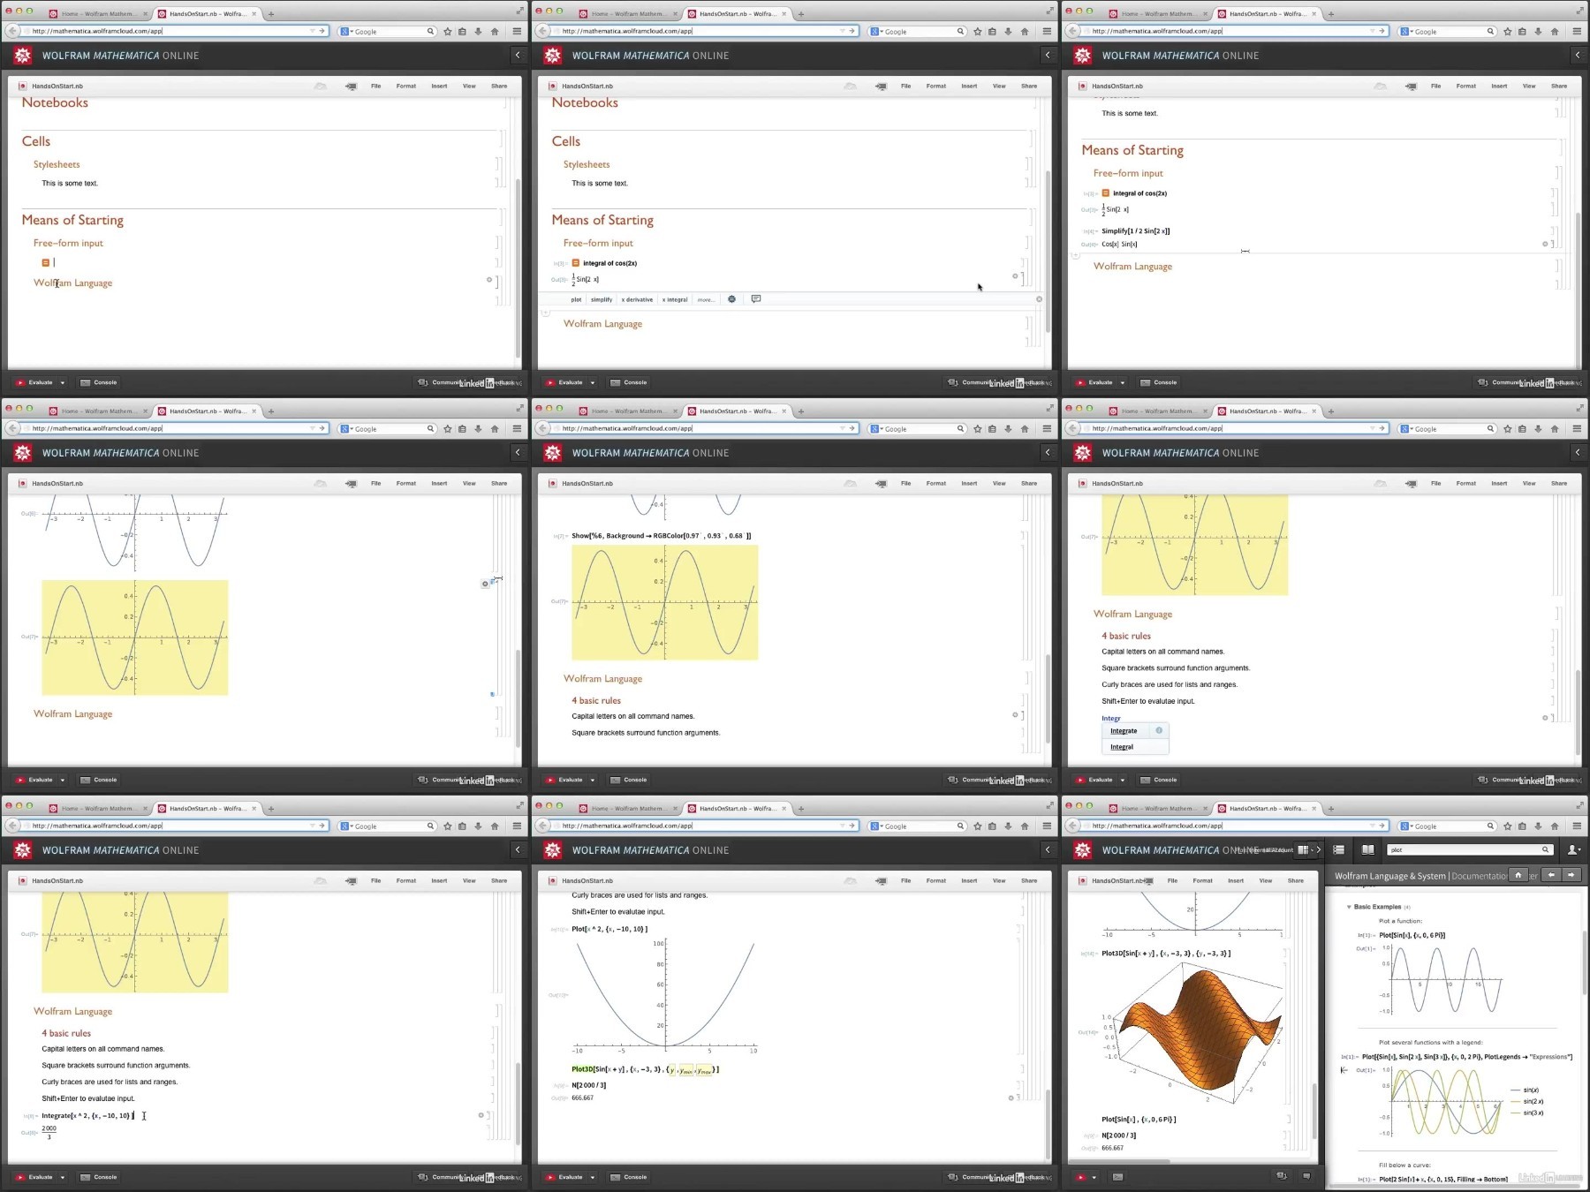Open Evaluate dropdown arrow in window with two sine plots

[62, 780]
